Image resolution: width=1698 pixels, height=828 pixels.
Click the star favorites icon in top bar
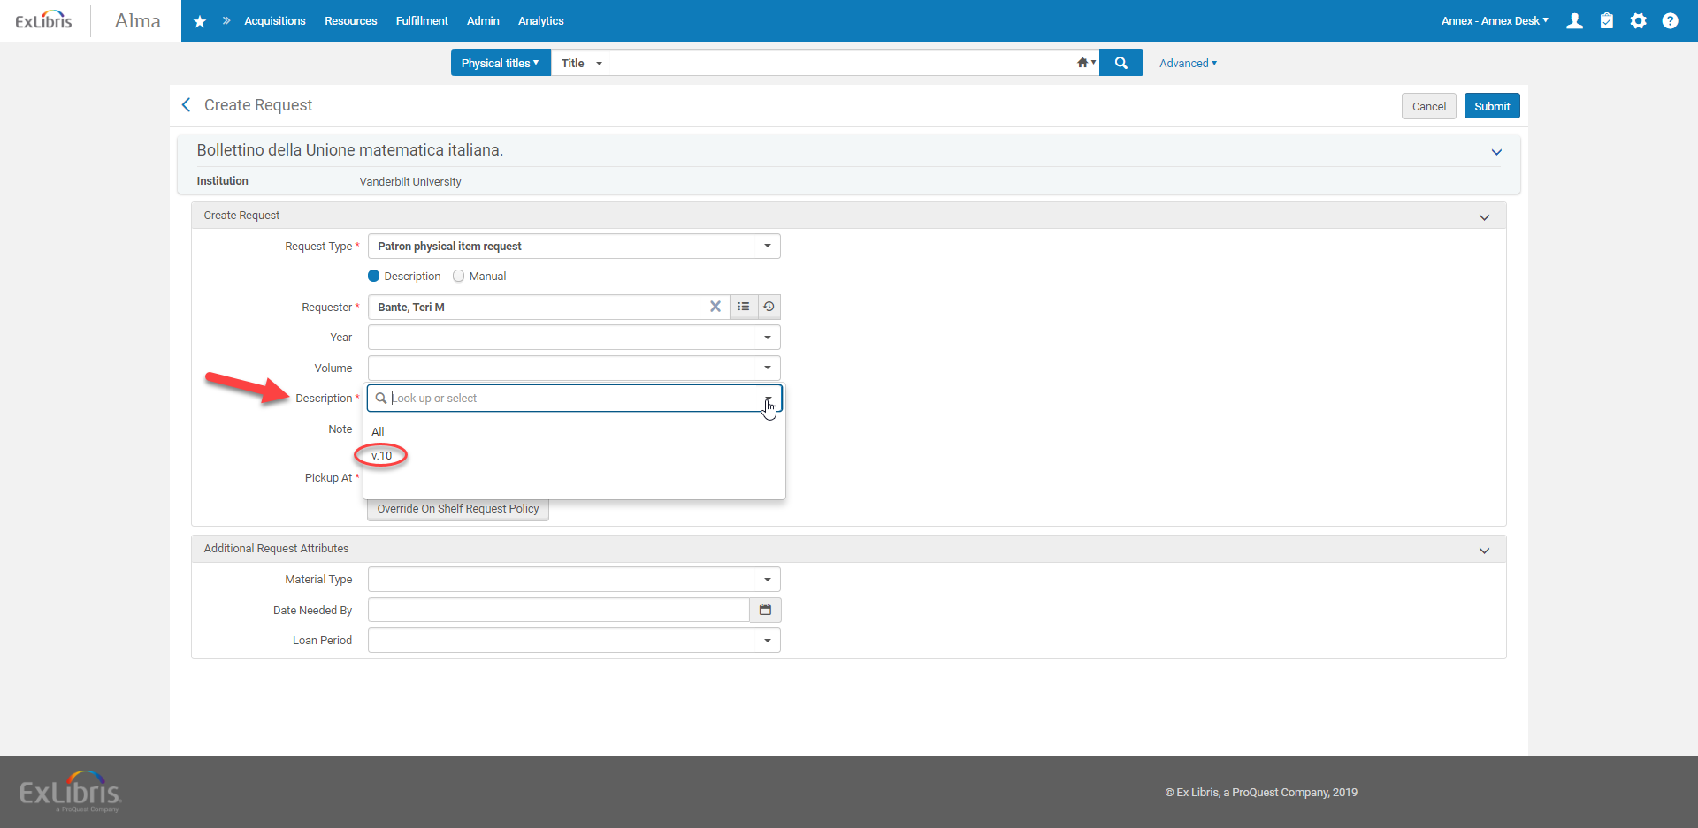coord(200,21)
